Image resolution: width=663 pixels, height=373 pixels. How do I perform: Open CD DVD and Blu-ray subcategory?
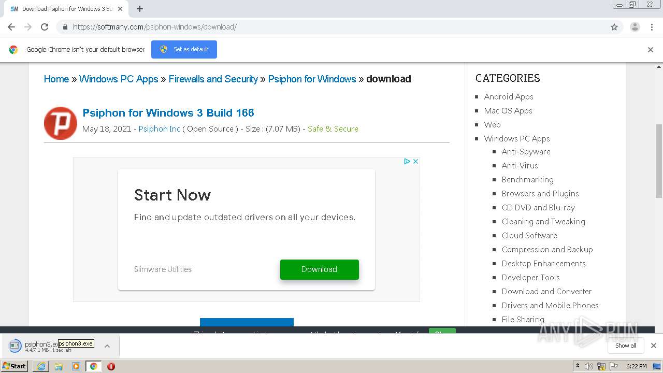click(x=539, y=207)
